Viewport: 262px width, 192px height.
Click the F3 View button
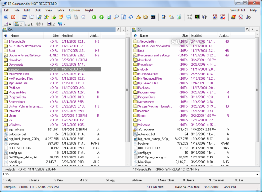tap(59, 180)
